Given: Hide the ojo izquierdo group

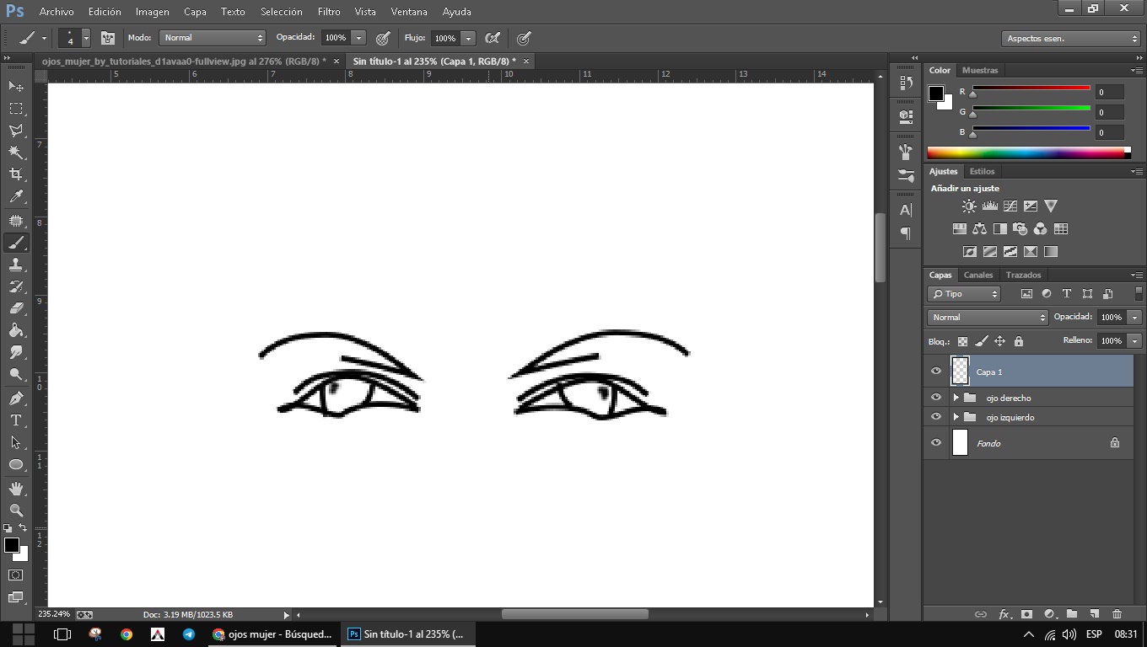Looking at the screenshot, I should 936,417.
